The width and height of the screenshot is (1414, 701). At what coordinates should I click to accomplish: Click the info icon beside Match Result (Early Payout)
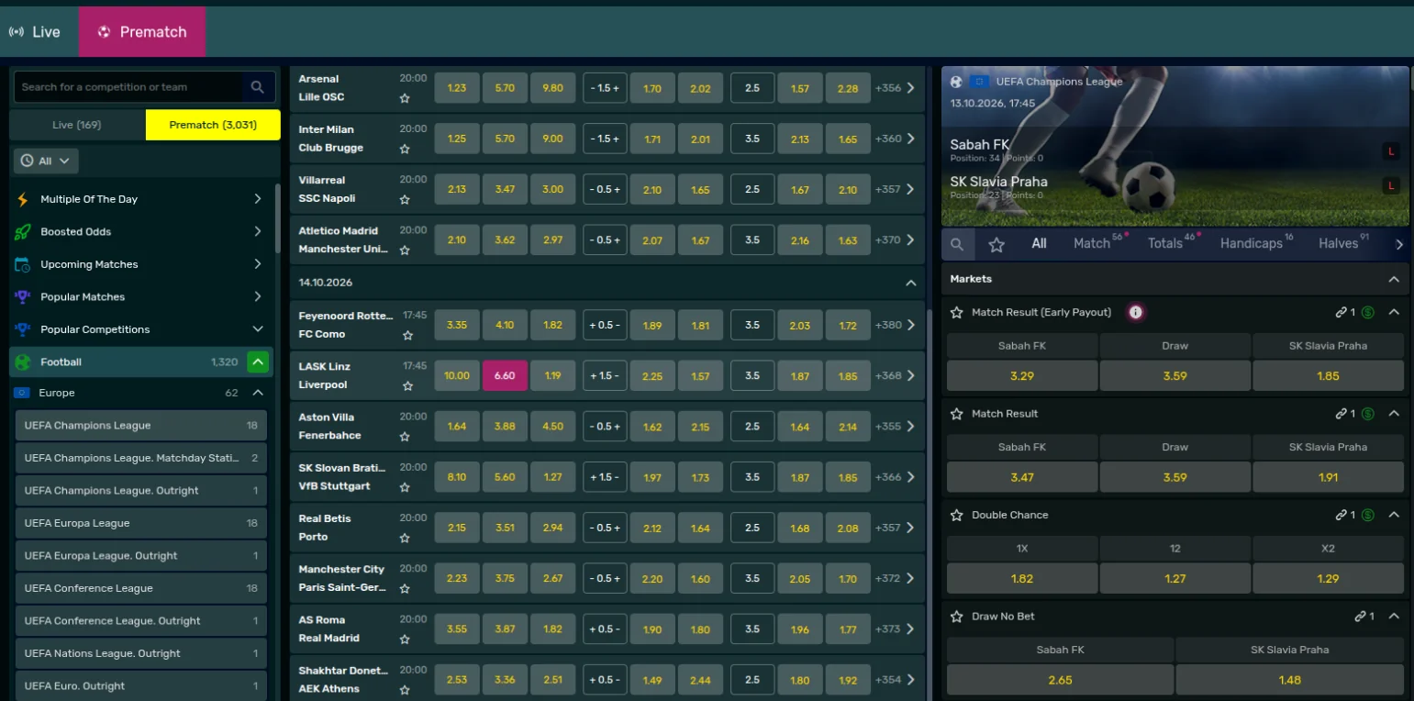[1136, 312]
